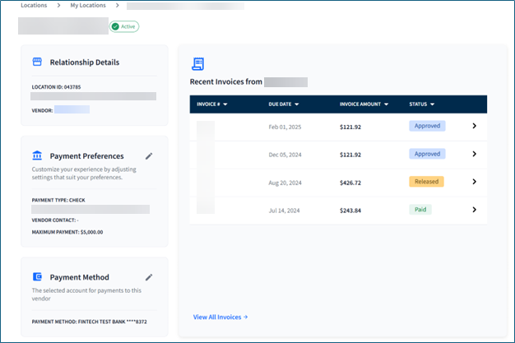Click Payment Type: Check label
515x343 pixels.
coord(58,200)
